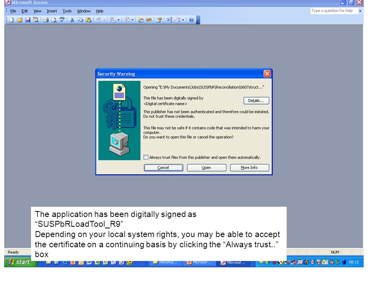
Task: Click the Properties toolbar icon
Action: coord(159,20)
